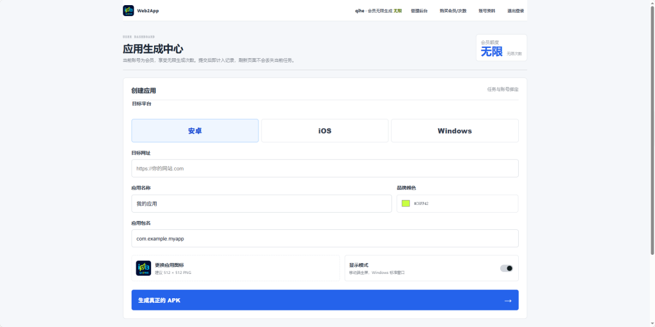Open 购买会员/次数 in the navigation
Screen dimensions: 655x327
pyautogui.click(x=454, y=11)
